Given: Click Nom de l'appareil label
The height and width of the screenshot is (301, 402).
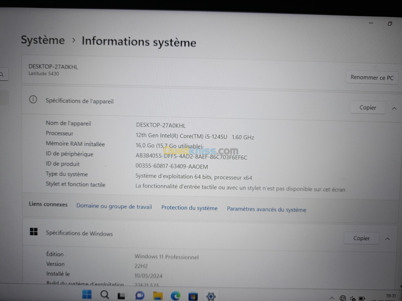Looking at the screenshot, I should [x=69, y=123].
